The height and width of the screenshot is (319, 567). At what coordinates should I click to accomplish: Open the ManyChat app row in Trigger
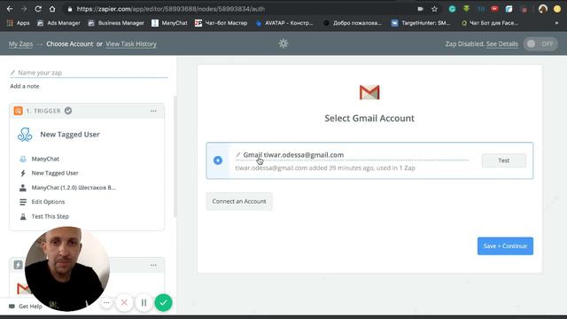pyautogui.click(x=45, y=159)
